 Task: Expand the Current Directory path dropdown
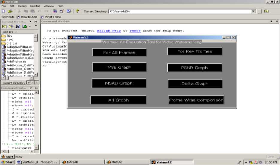click(254, 11)
